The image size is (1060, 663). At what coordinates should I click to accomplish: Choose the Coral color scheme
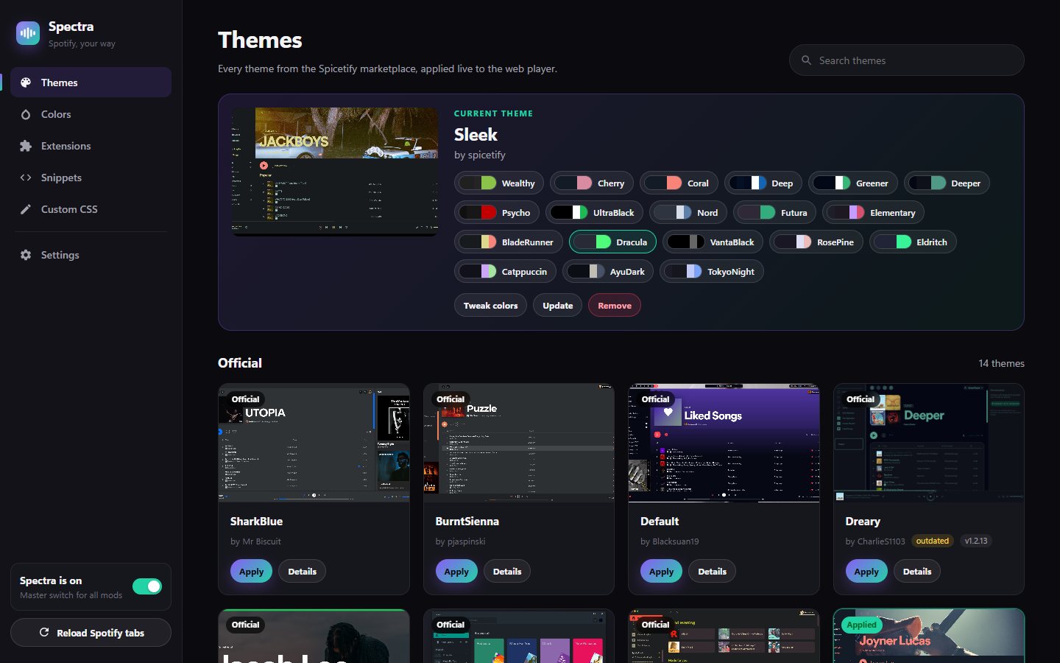pos(679,183)
